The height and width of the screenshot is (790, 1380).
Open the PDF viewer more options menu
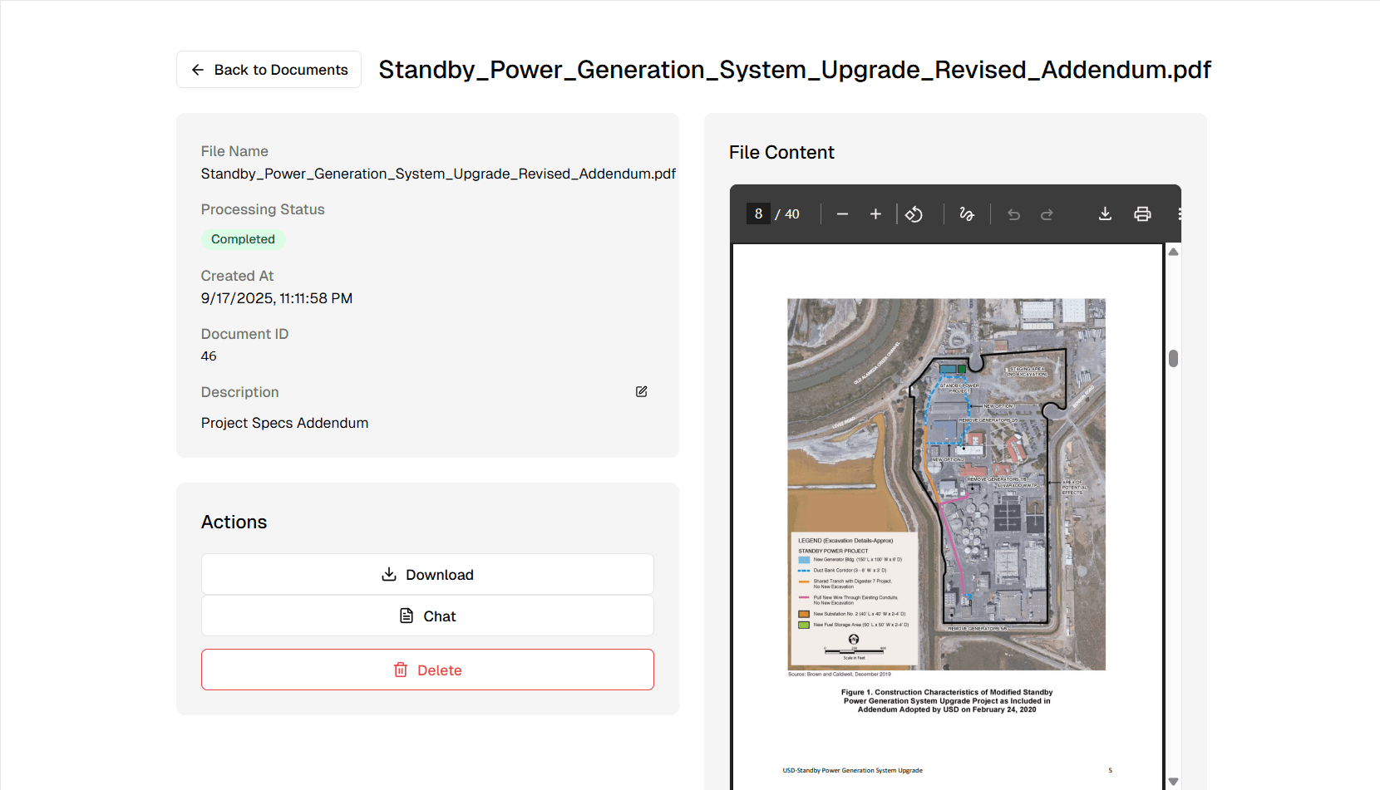[1179, 214]
